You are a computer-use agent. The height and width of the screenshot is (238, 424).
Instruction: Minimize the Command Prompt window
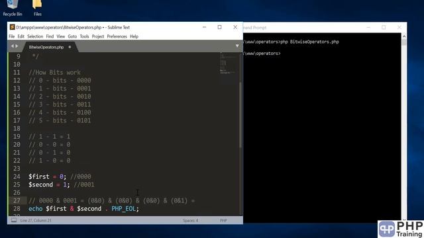[368, 28]
